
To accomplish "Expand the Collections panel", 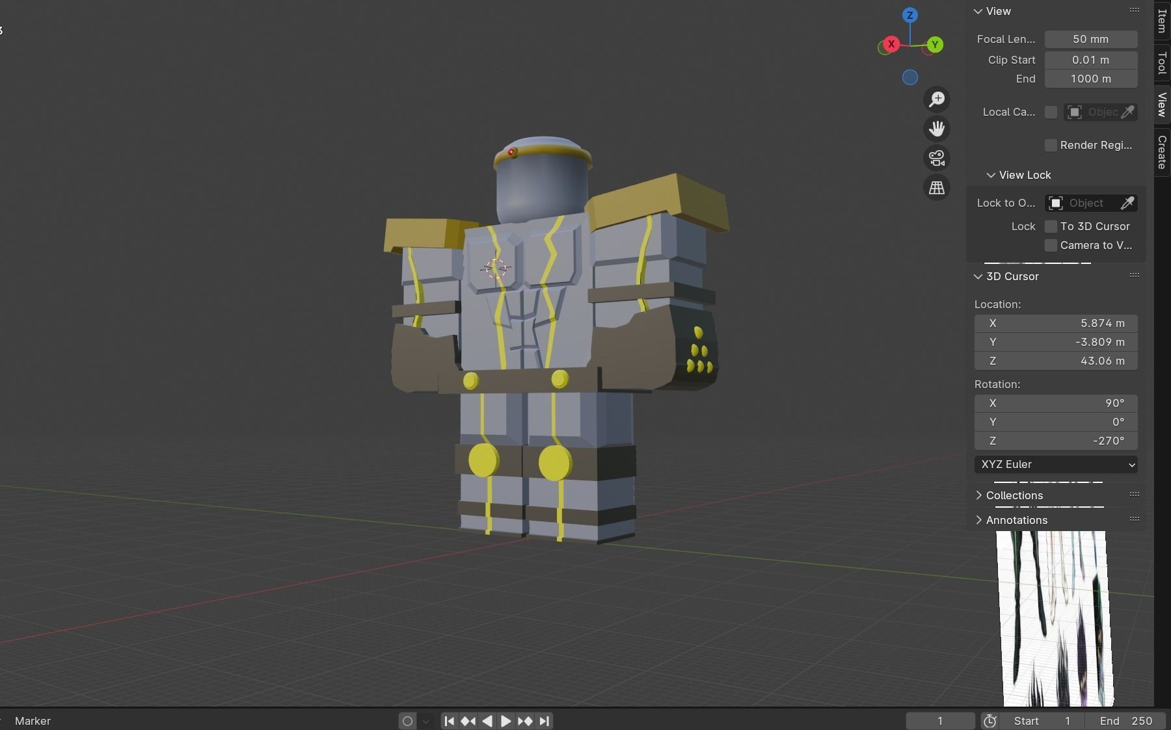I will point(978,495).
